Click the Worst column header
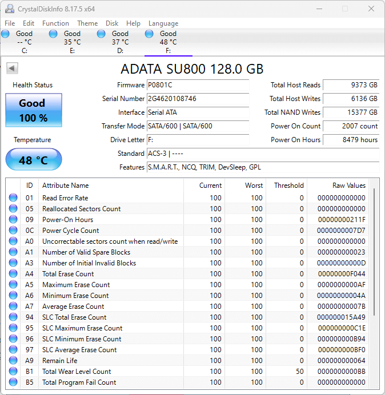Image resolution: width=385 pixels, height=395 pixels. (x=245, y=186)
